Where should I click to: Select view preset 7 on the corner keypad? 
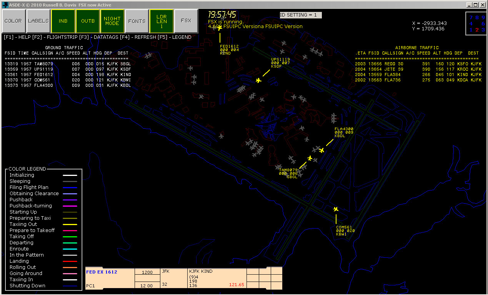pyautogui.click(x=471, y=18)
